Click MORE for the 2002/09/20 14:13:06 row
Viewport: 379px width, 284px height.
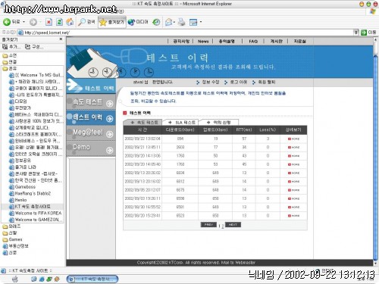click(293, 156)
